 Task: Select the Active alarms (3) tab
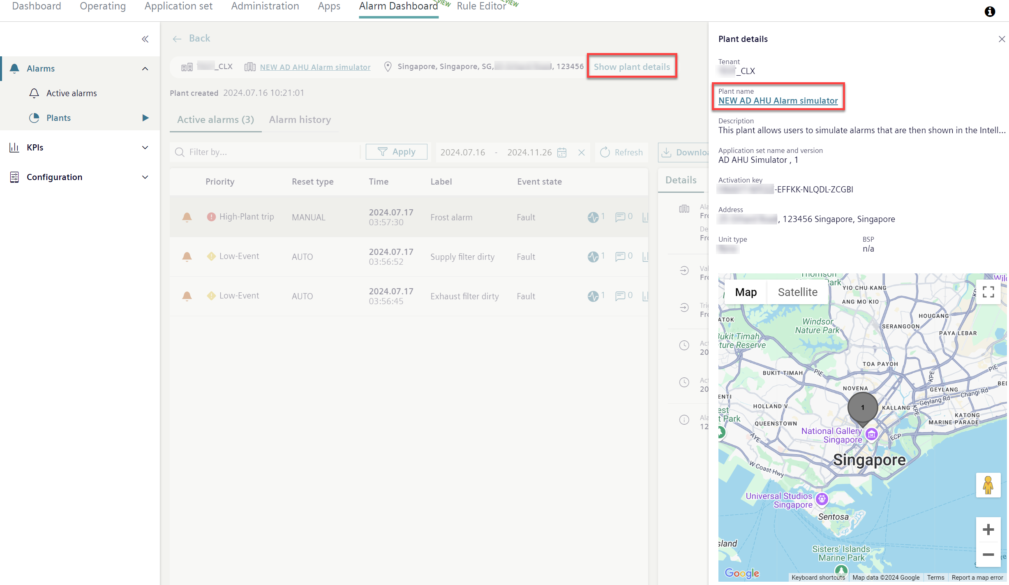215,120
